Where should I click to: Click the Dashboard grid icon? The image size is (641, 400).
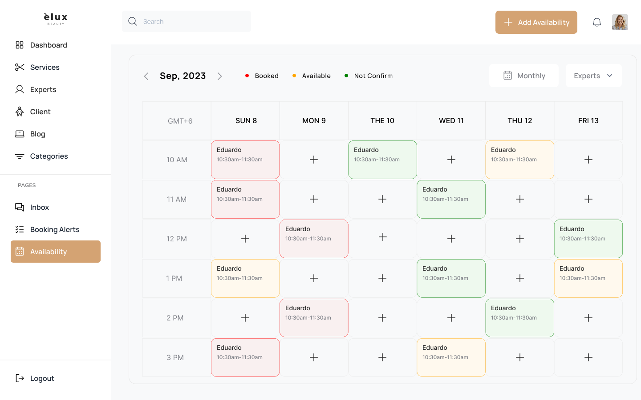click(x=20, y=45)
